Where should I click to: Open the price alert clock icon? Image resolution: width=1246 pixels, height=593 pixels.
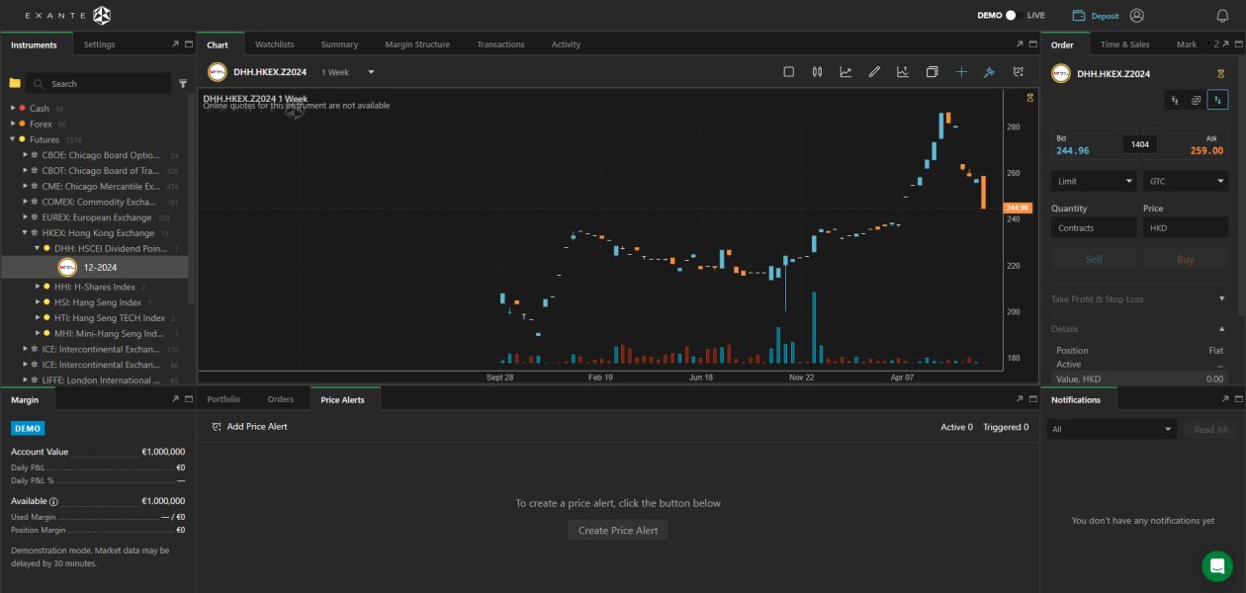[x=1018, y=72]
